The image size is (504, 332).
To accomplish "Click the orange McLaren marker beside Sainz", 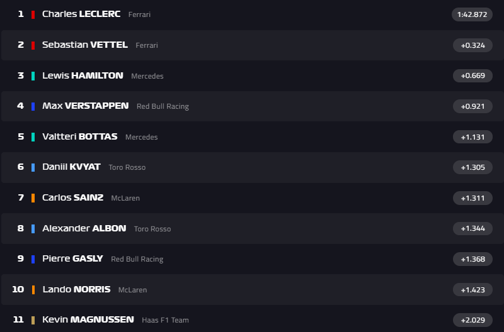I will [33, 197].
